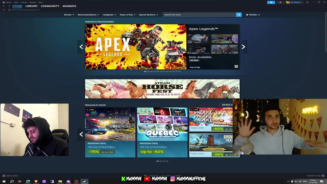Open the Paddle Paddle Paddle daily deal
The height and width of the screenshot is (184, 327).
click(x=211, y=119)
